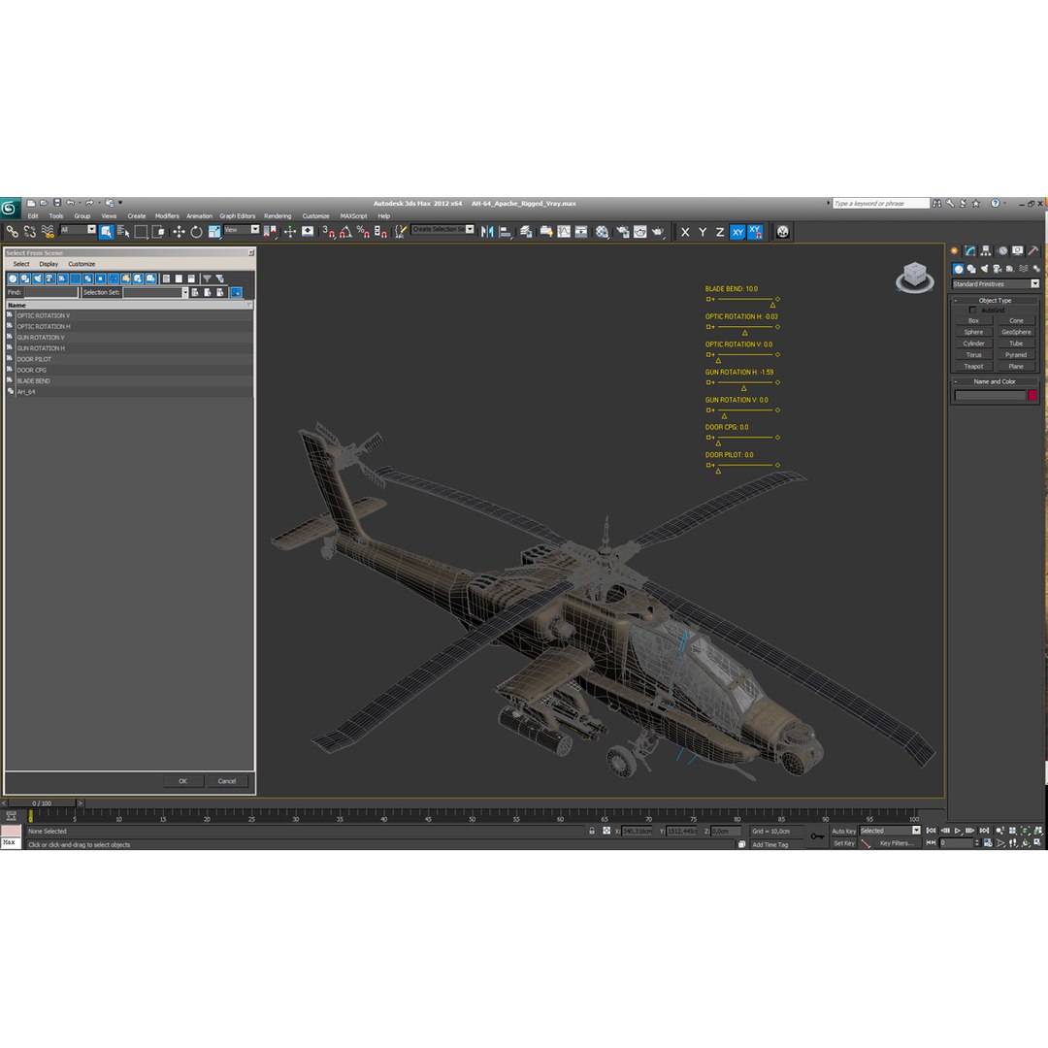Toggle AutoGrid checkbox
1048x1048 pixels.
click(972, 311)
